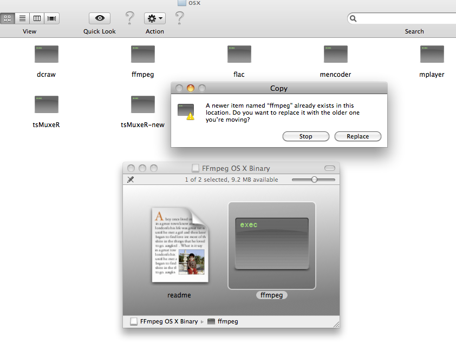The height and width of the screenshot is (344, 456).
Task: Switch Finder to icon view
Action: [7, 18]
